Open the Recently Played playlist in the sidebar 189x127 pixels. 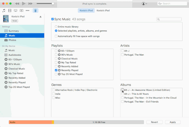click(x=22, y=83)
